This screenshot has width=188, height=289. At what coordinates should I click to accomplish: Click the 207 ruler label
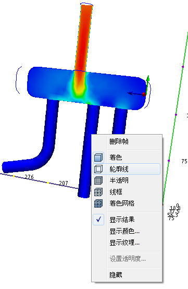[64, 183]
